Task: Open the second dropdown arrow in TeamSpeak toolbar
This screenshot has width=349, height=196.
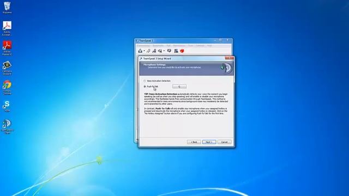Action: tap(164, 51)
